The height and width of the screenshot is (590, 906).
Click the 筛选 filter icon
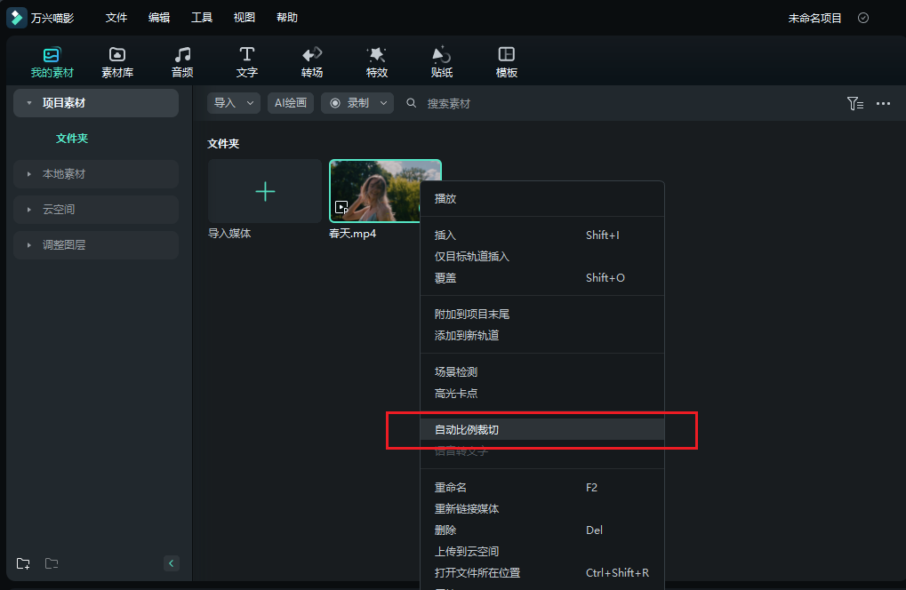click(854, 103)
